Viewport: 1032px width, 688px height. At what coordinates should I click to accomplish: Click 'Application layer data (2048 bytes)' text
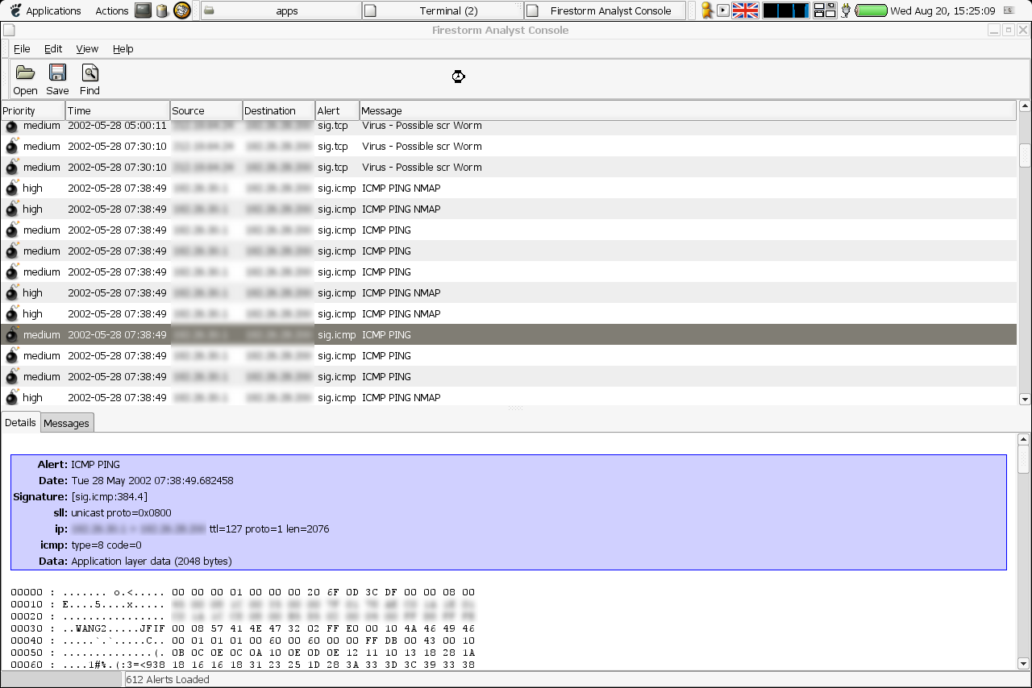[152, 561]
